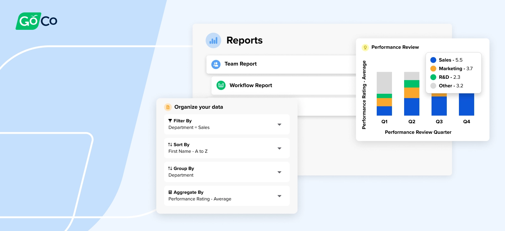
Task: Click the "Sales - 5.5" legend text
Action: [451, 60]
